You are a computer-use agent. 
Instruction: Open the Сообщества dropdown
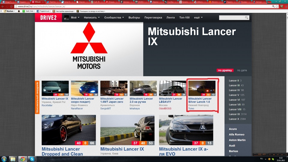114,18
